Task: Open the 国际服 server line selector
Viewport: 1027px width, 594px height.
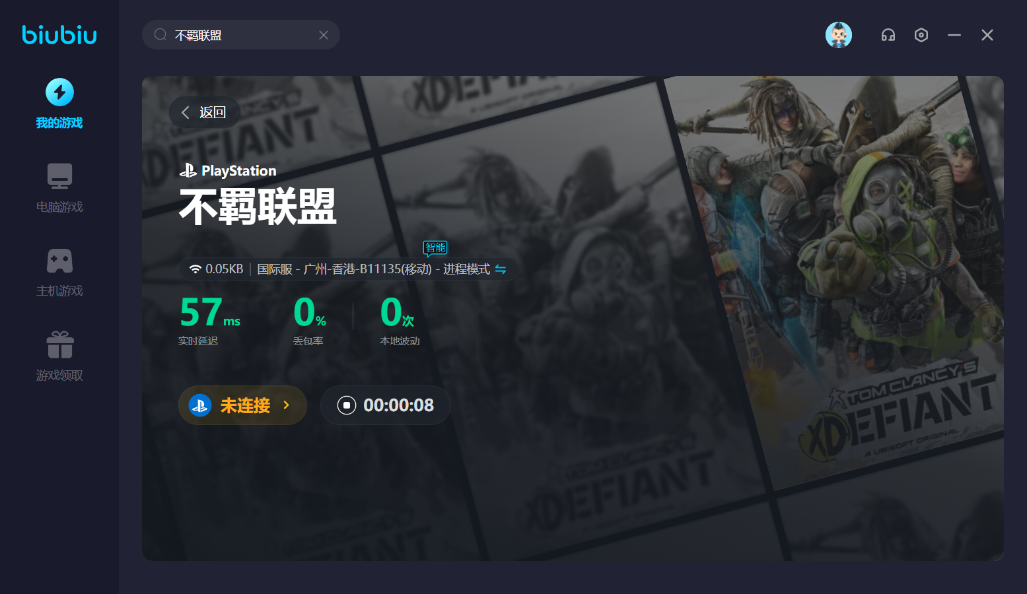Action: (372, 269)
